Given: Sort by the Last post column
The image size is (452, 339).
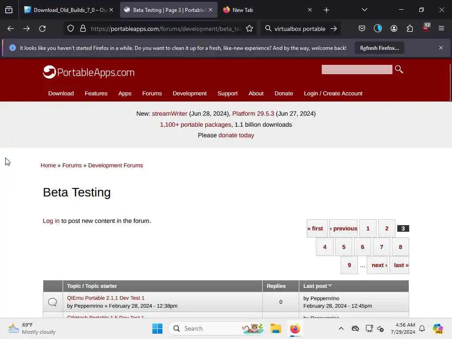Looking at the screenshot, I should [x=318, y=286].
